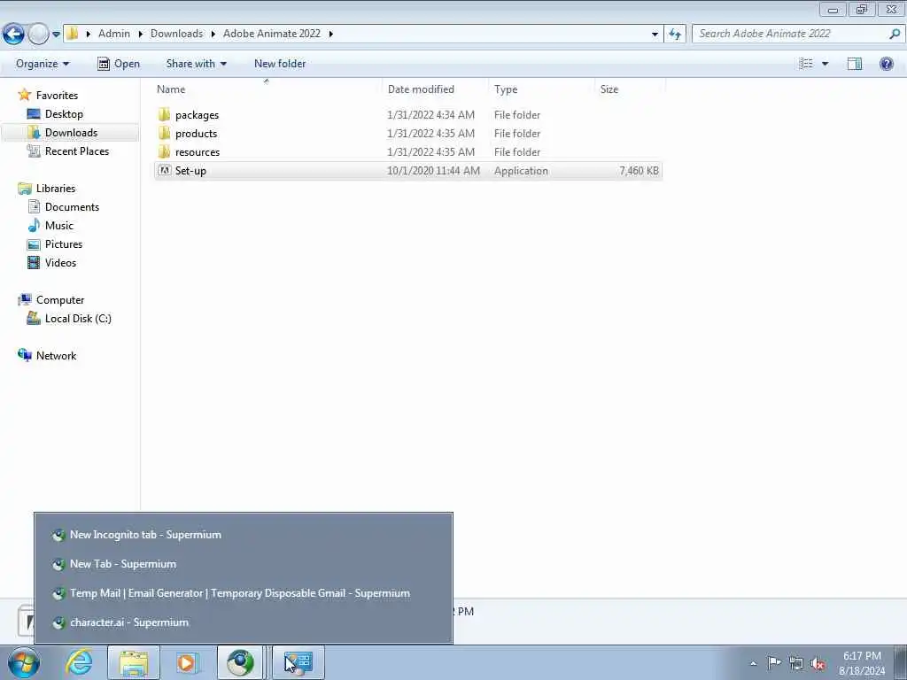Open the Help button
The height and width of the screenshot is (680, 907).
pyautogui.click(x=886, y=64)
